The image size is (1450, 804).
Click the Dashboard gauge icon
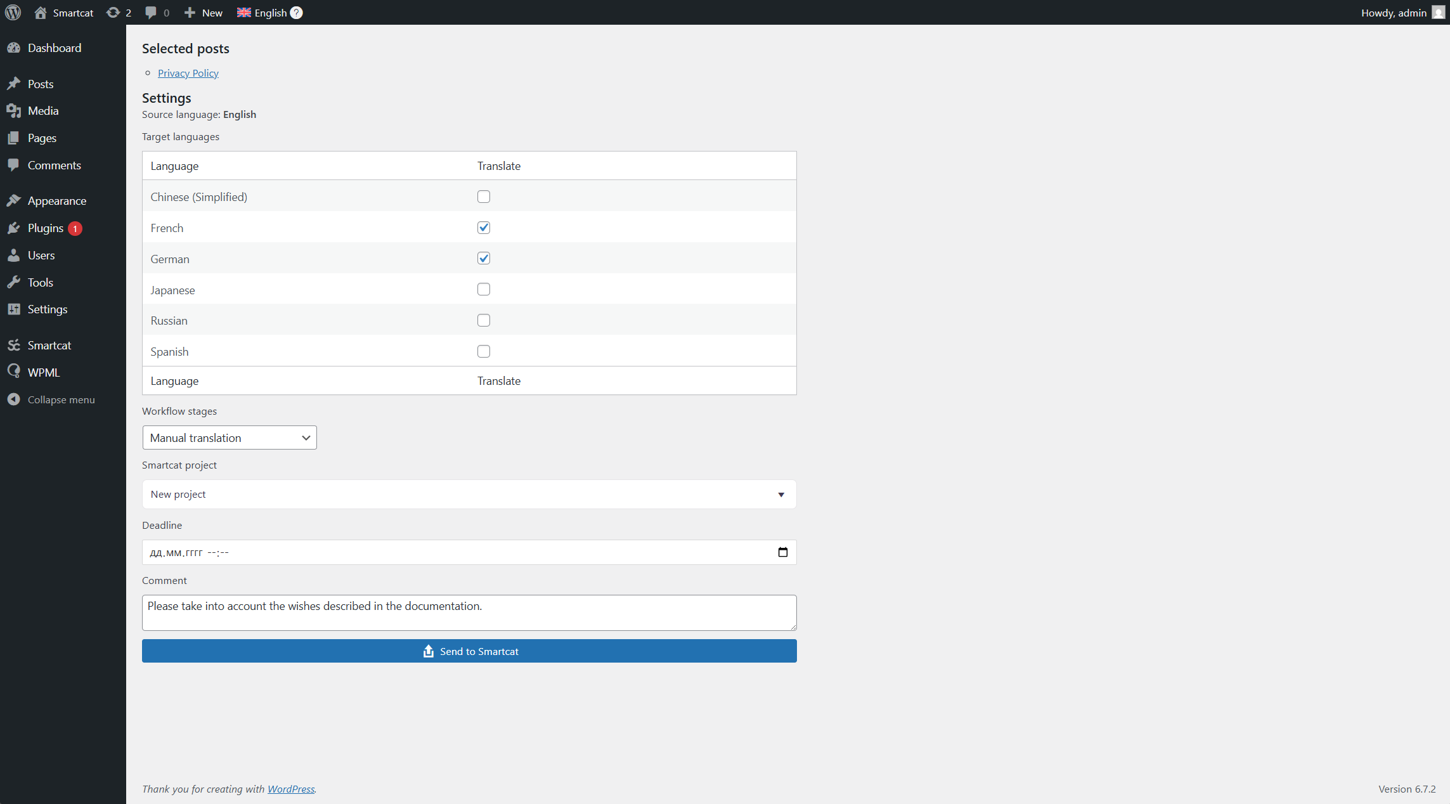coord(14,48)
